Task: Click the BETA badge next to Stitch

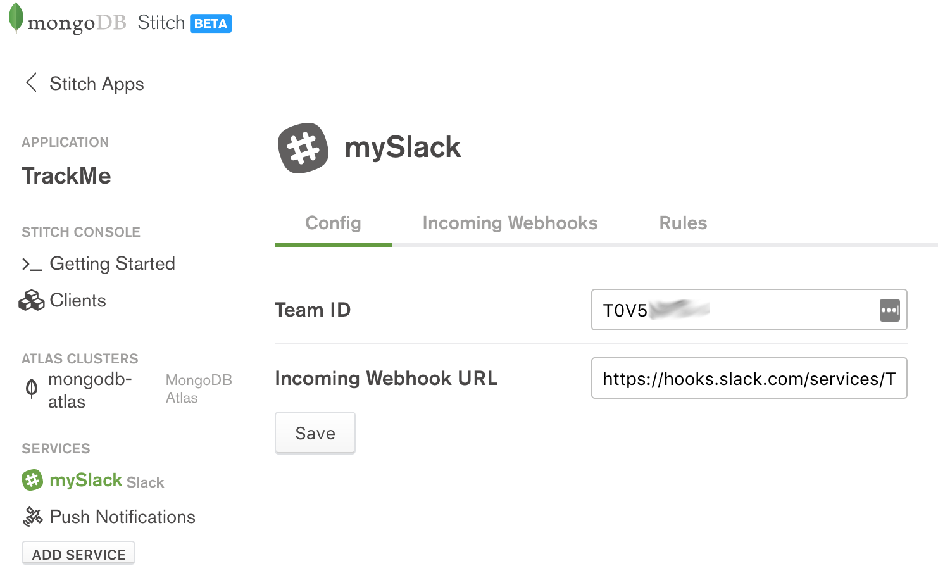Action: pos(210,23)
